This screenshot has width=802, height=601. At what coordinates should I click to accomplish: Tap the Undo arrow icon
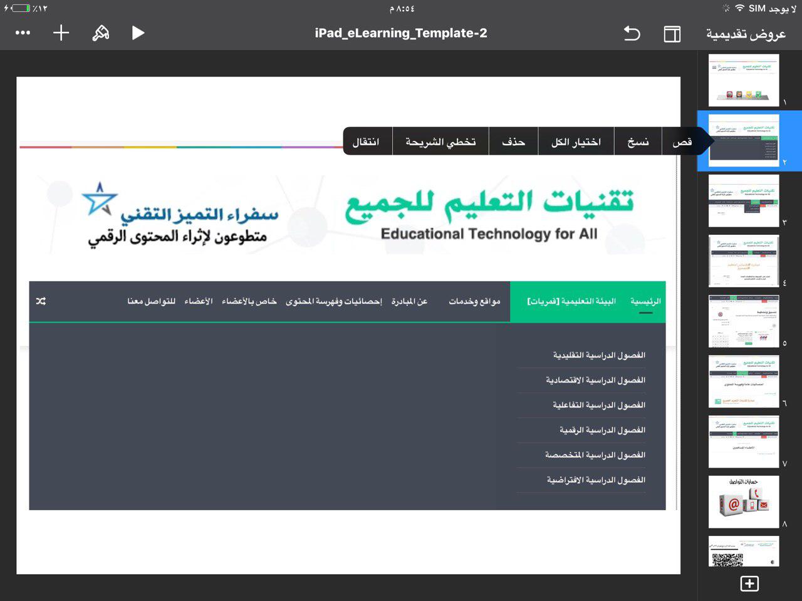coord(632,33)
